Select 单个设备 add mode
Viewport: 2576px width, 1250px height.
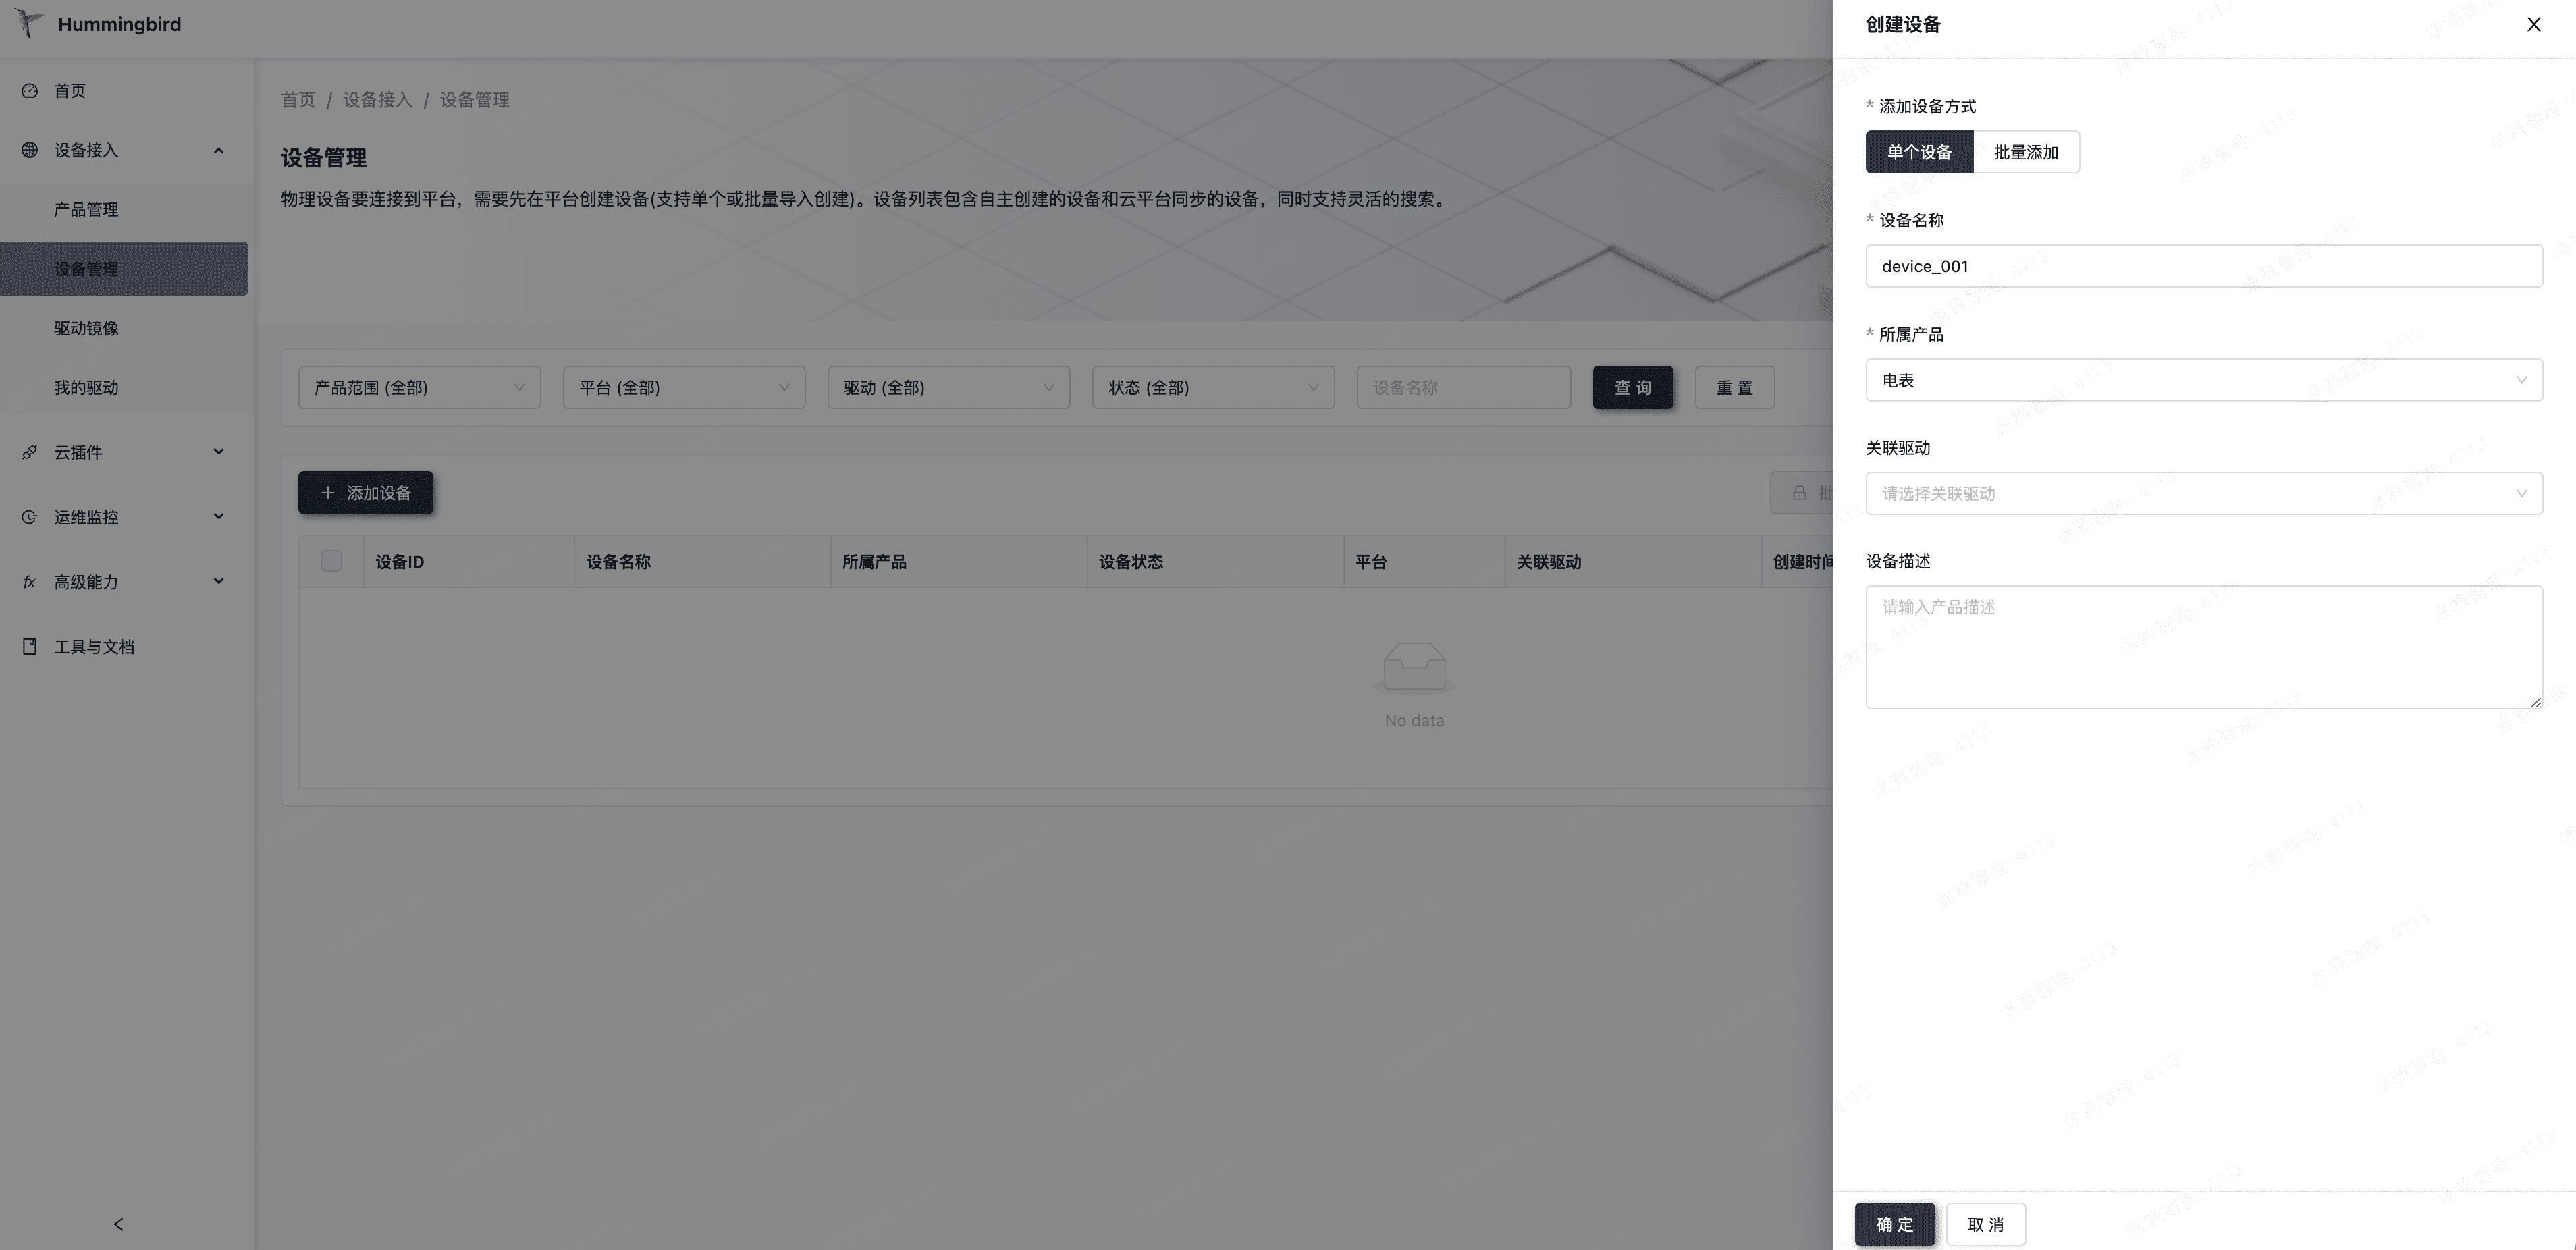coord(1919,152)
